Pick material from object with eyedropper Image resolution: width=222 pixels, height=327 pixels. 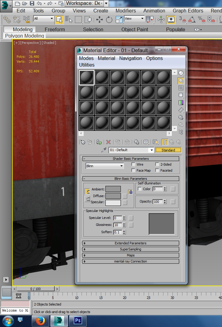tap(104, 150)
